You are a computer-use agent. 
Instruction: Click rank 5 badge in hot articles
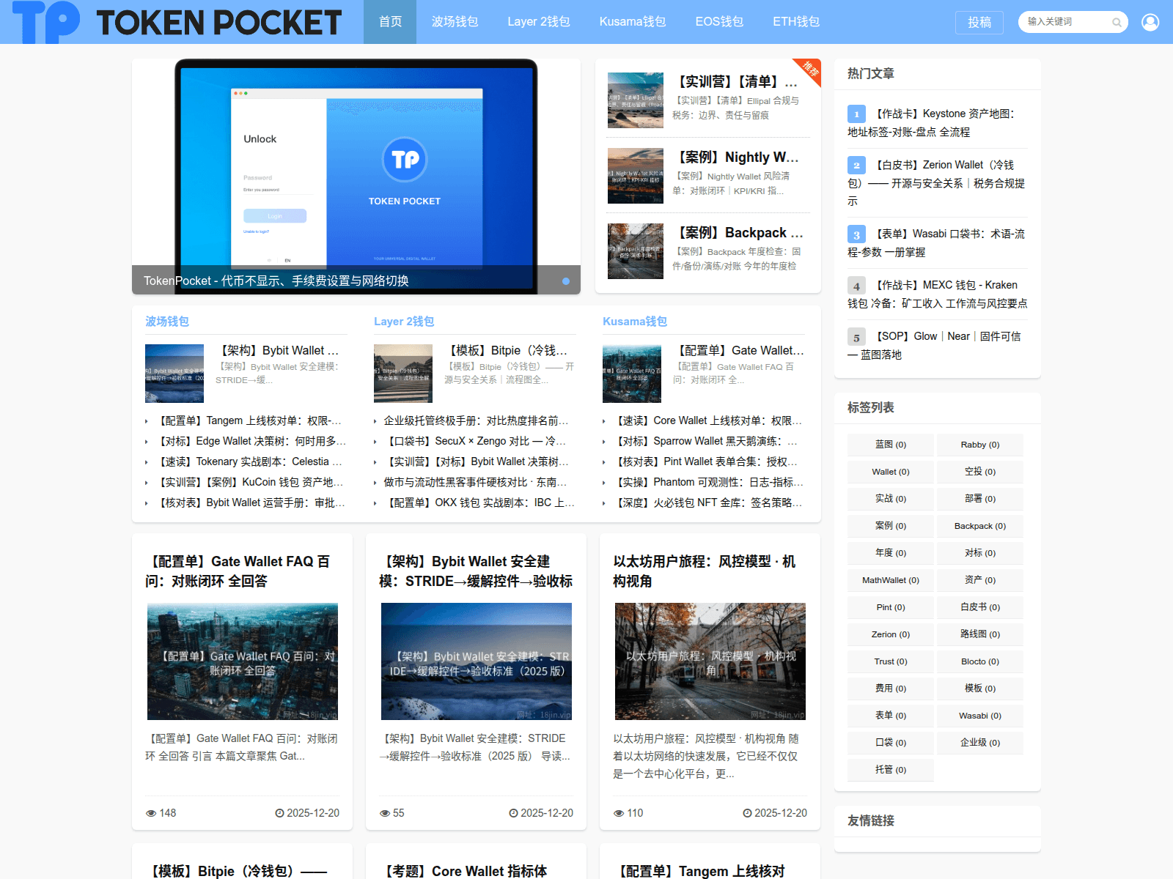(856, 337)
